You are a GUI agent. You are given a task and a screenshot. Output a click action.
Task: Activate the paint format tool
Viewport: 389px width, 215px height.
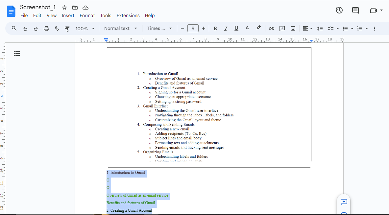click(x=67, y=29)
